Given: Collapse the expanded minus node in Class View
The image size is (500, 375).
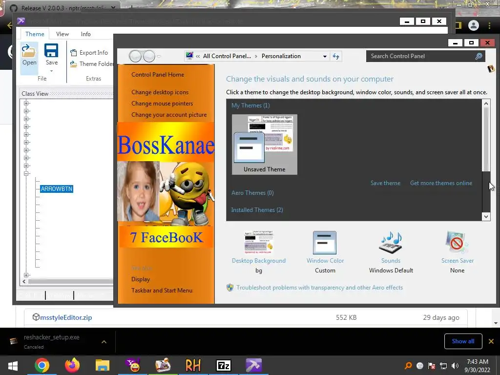Looking at the screenshot, I should 26,173.
